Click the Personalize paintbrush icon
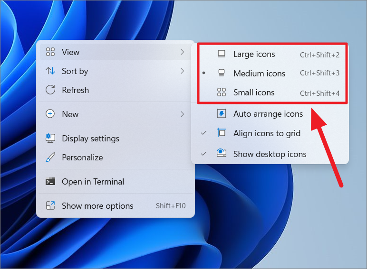Viewport: 367px width, 269px height. 50,157
